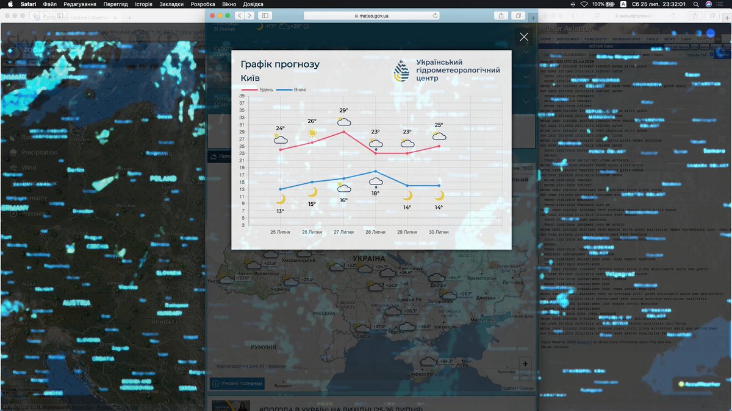The height and width of the screenshot is (411, 732).
Task: Open the Safari menu
Action: (x=28, y=4)
